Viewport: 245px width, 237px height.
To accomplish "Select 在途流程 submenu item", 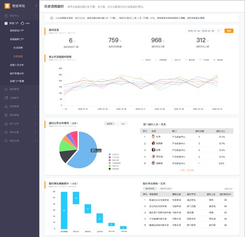I will [18, 47].
